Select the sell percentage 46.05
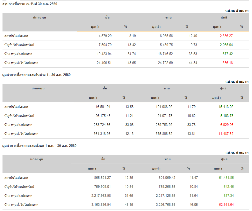The image size is (252, 211). 193,205
